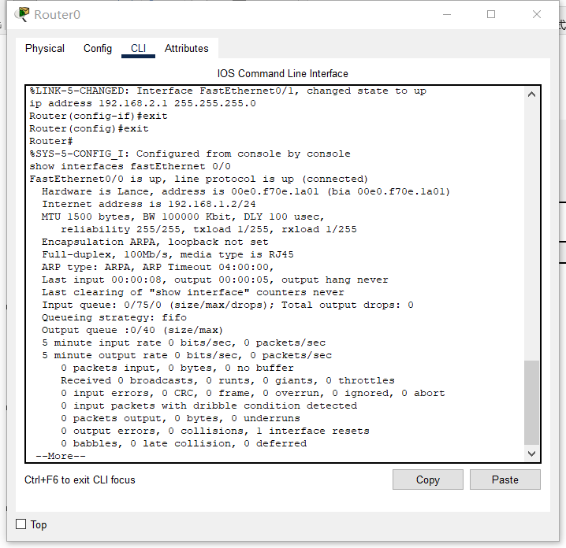Click 'Internet address is 192.168.1.2/24' line

(x=149, y=204)
